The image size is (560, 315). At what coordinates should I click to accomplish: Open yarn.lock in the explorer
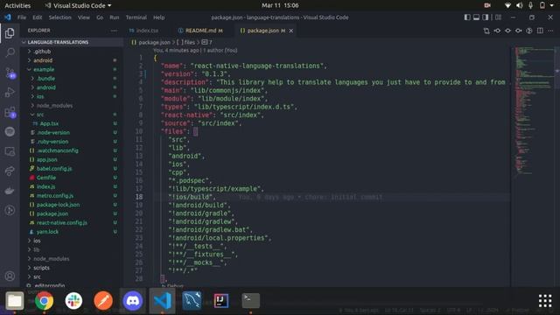click(72, 231)
